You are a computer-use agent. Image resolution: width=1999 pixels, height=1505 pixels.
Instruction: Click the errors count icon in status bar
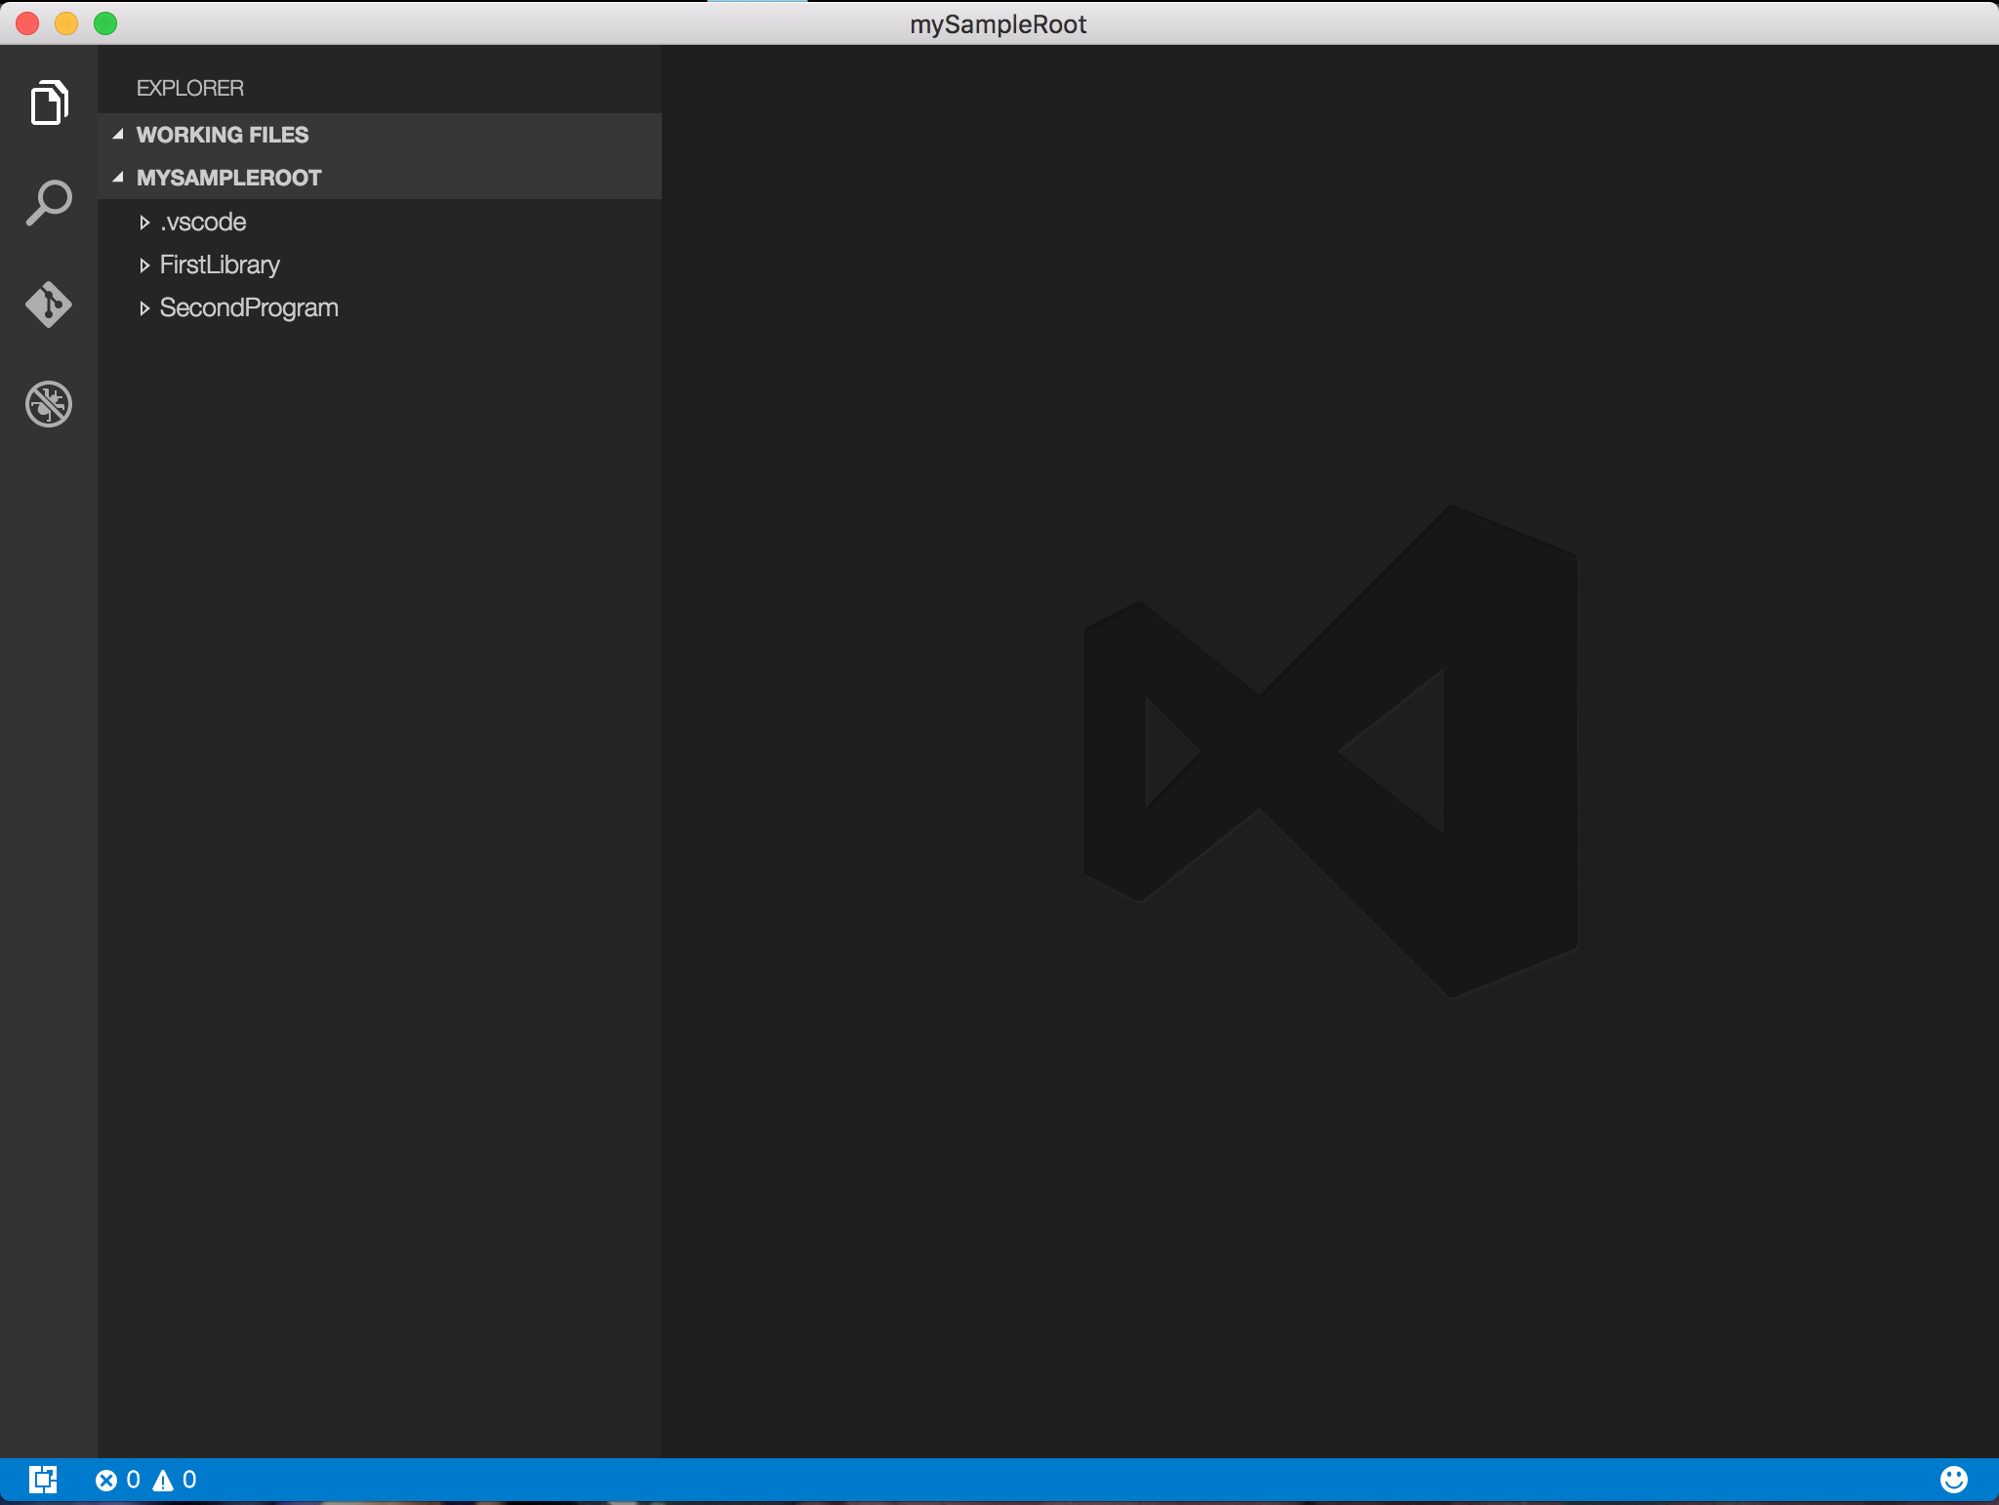[106, 1481]
